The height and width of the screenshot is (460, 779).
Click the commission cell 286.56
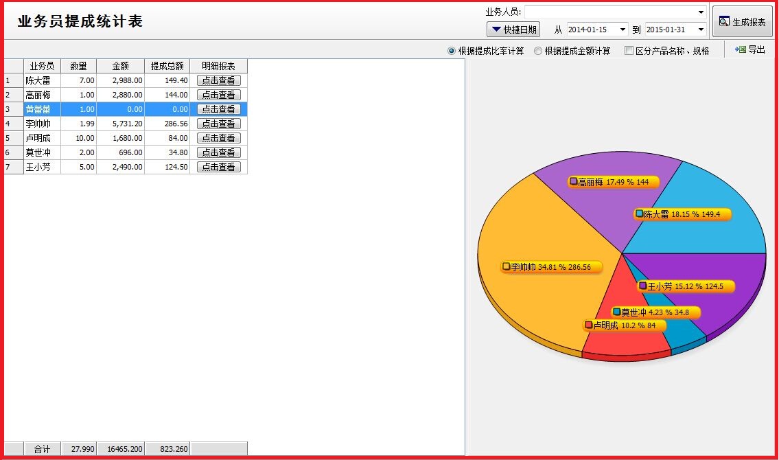tap(167, 124)
